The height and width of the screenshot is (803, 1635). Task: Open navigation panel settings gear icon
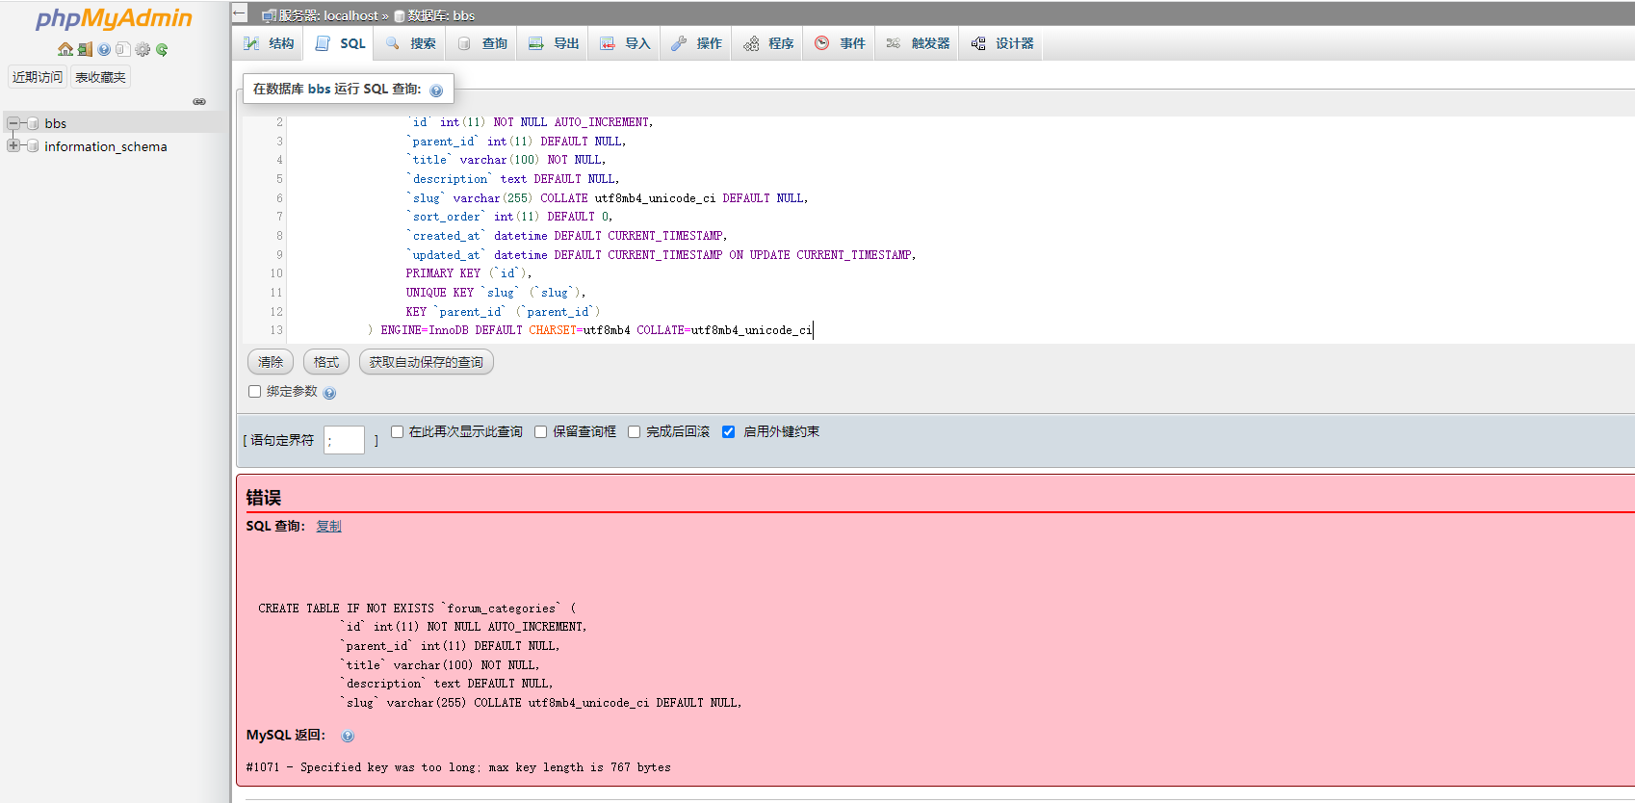point(143,49)
